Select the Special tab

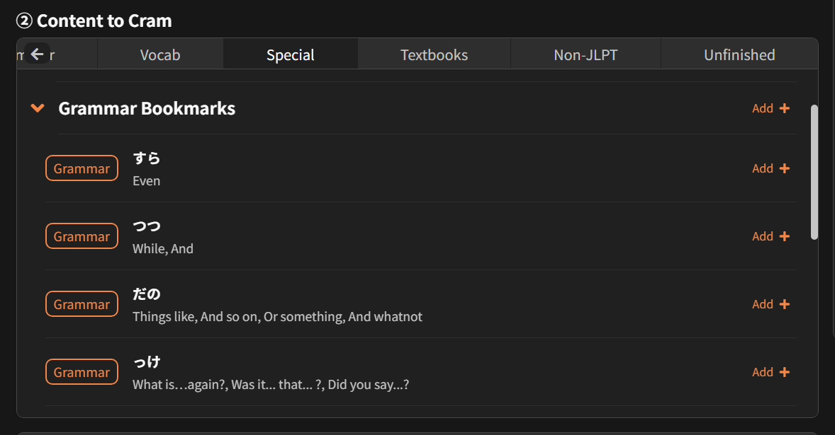pos(290,54)
